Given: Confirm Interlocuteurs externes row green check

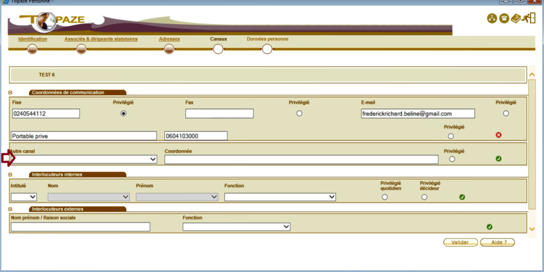Looking at the screenshot, I should coord(490,227).
